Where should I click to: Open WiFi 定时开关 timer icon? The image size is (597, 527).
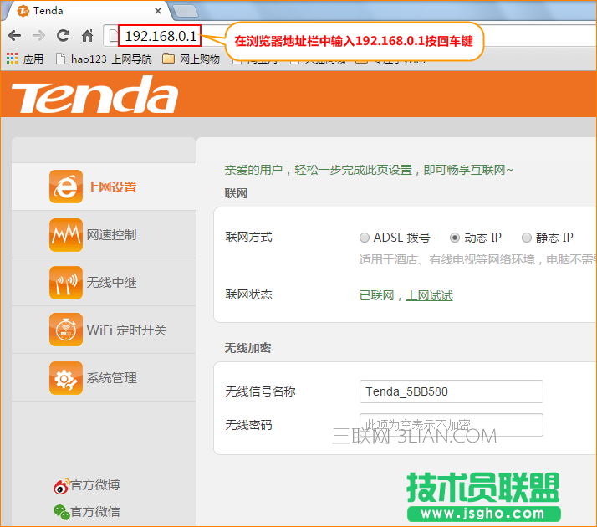tap(66, 330)
